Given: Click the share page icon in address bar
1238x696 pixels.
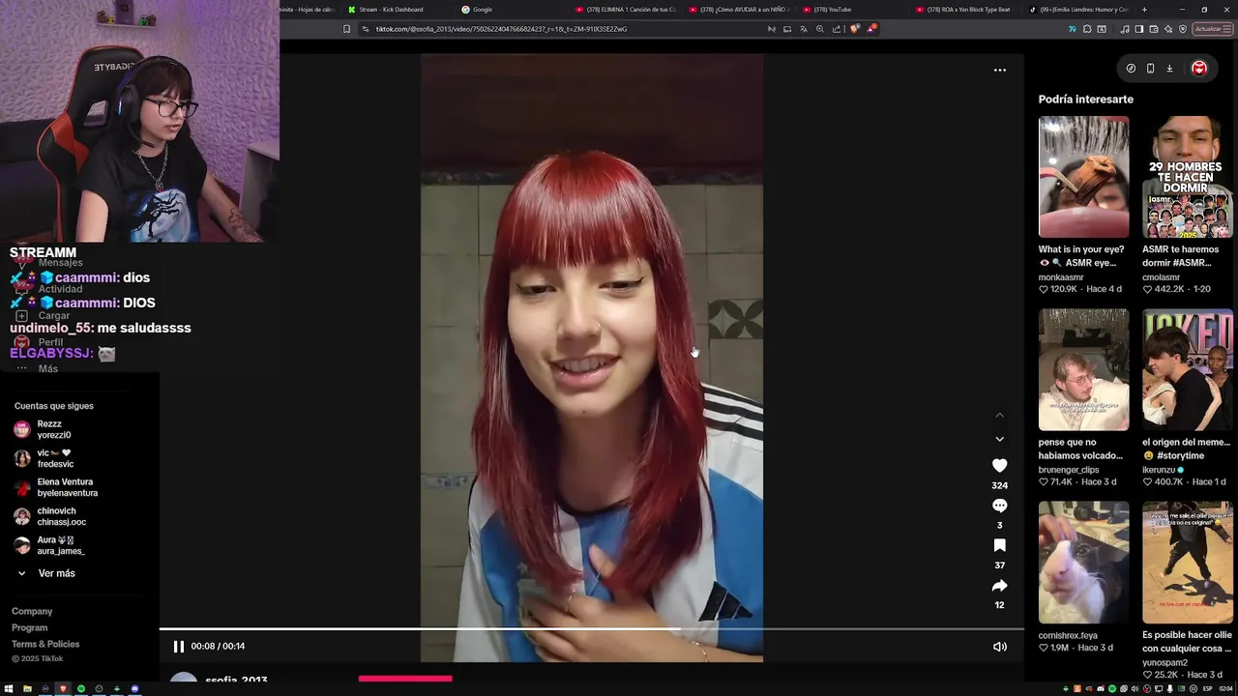Looking at the screenshot, I should tap(837, 29).
